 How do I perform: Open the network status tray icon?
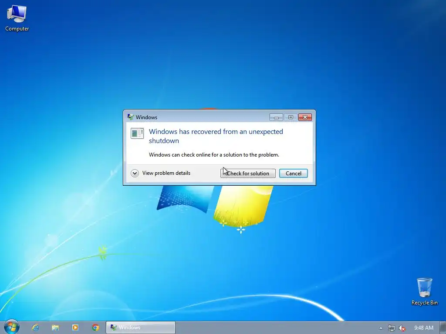pyautogui.click(x=391, y=328)
